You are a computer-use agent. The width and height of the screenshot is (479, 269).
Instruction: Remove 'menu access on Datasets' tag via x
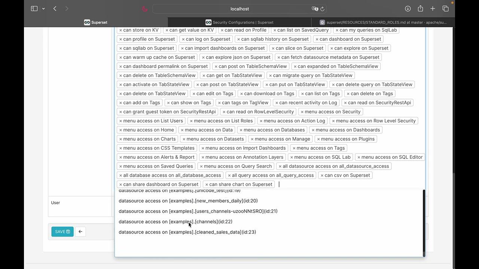coord(184,139)
